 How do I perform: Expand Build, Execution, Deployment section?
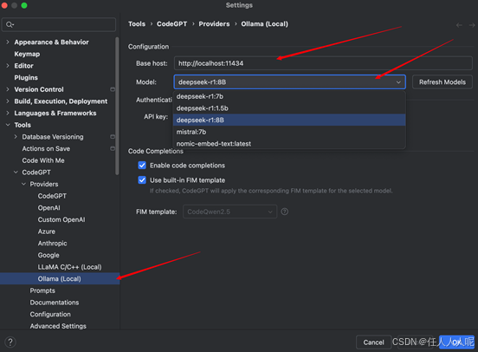click(x=8, y=101)
